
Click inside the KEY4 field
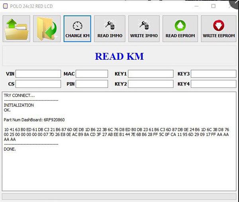(x=214, y=84)
